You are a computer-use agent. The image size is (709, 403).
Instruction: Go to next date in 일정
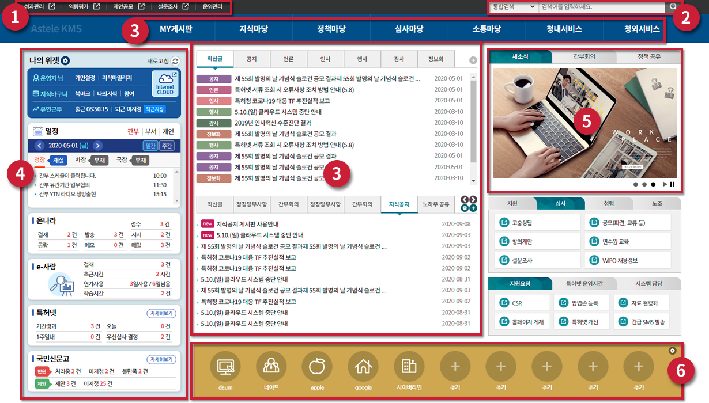click(x=98, y=146)
